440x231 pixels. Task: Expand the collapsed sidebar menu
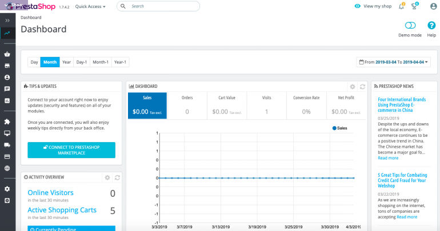click(x=7, y=20)
